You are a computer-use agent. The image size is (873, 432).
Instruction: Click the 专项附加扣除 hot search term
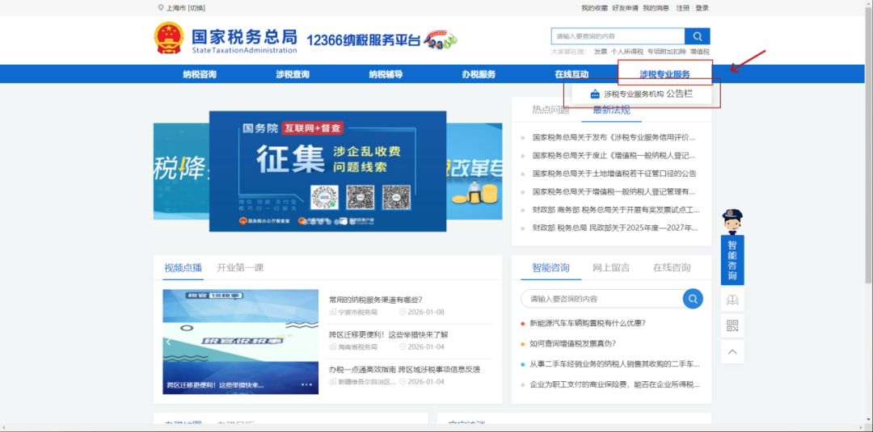666,52
